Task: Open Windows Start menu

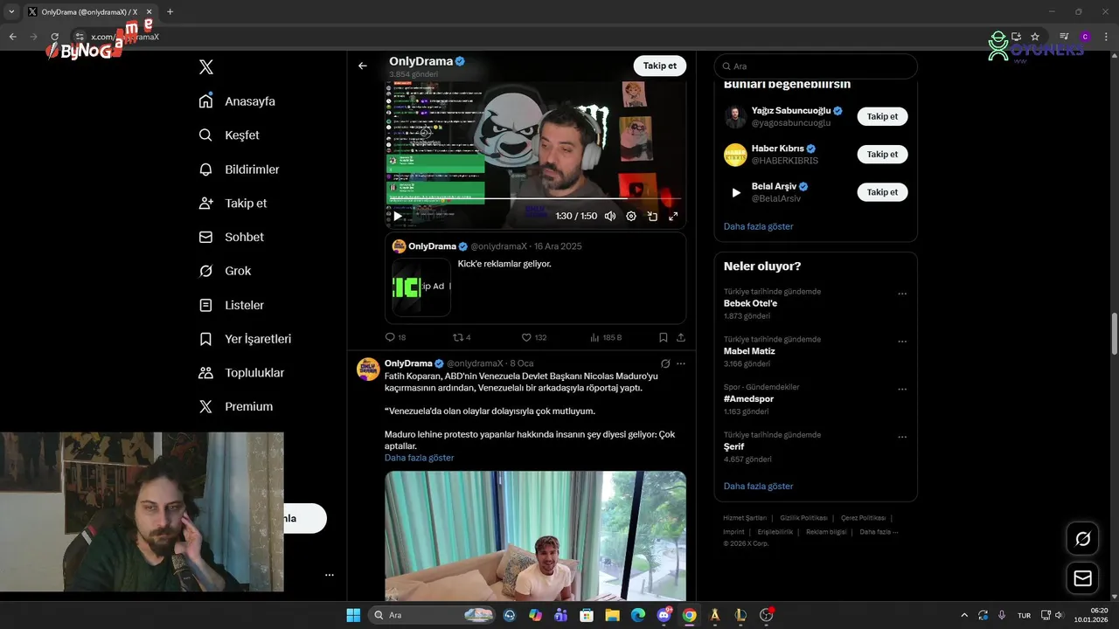Action: (353, 615)
